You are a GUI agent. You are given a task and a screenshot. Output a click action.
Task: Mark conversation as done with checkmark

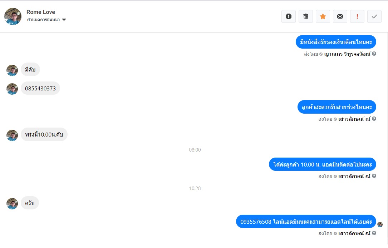tap(374, 16)
